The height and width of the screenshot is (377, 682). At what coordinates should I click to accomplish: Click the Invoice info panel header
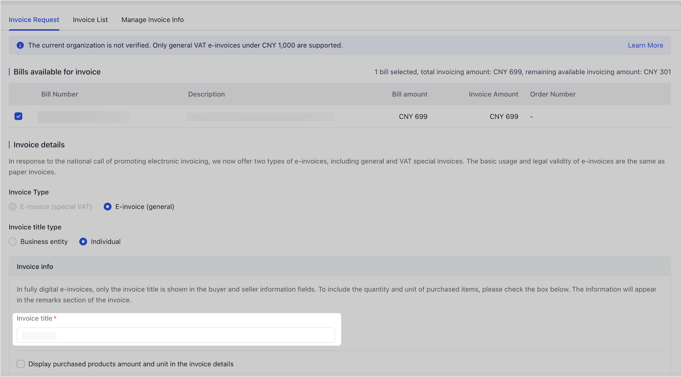tap(35, 267)
